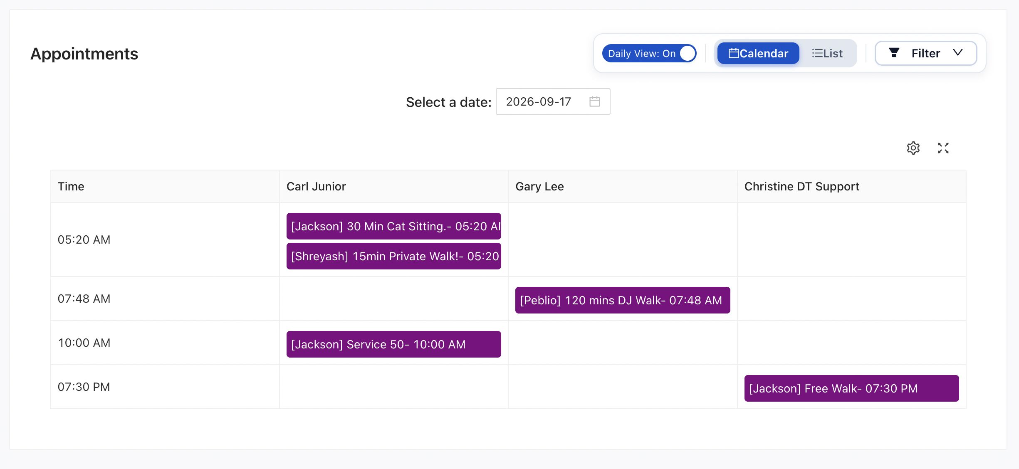Turn off the Daily View toggle

click(x=649, y=53)
